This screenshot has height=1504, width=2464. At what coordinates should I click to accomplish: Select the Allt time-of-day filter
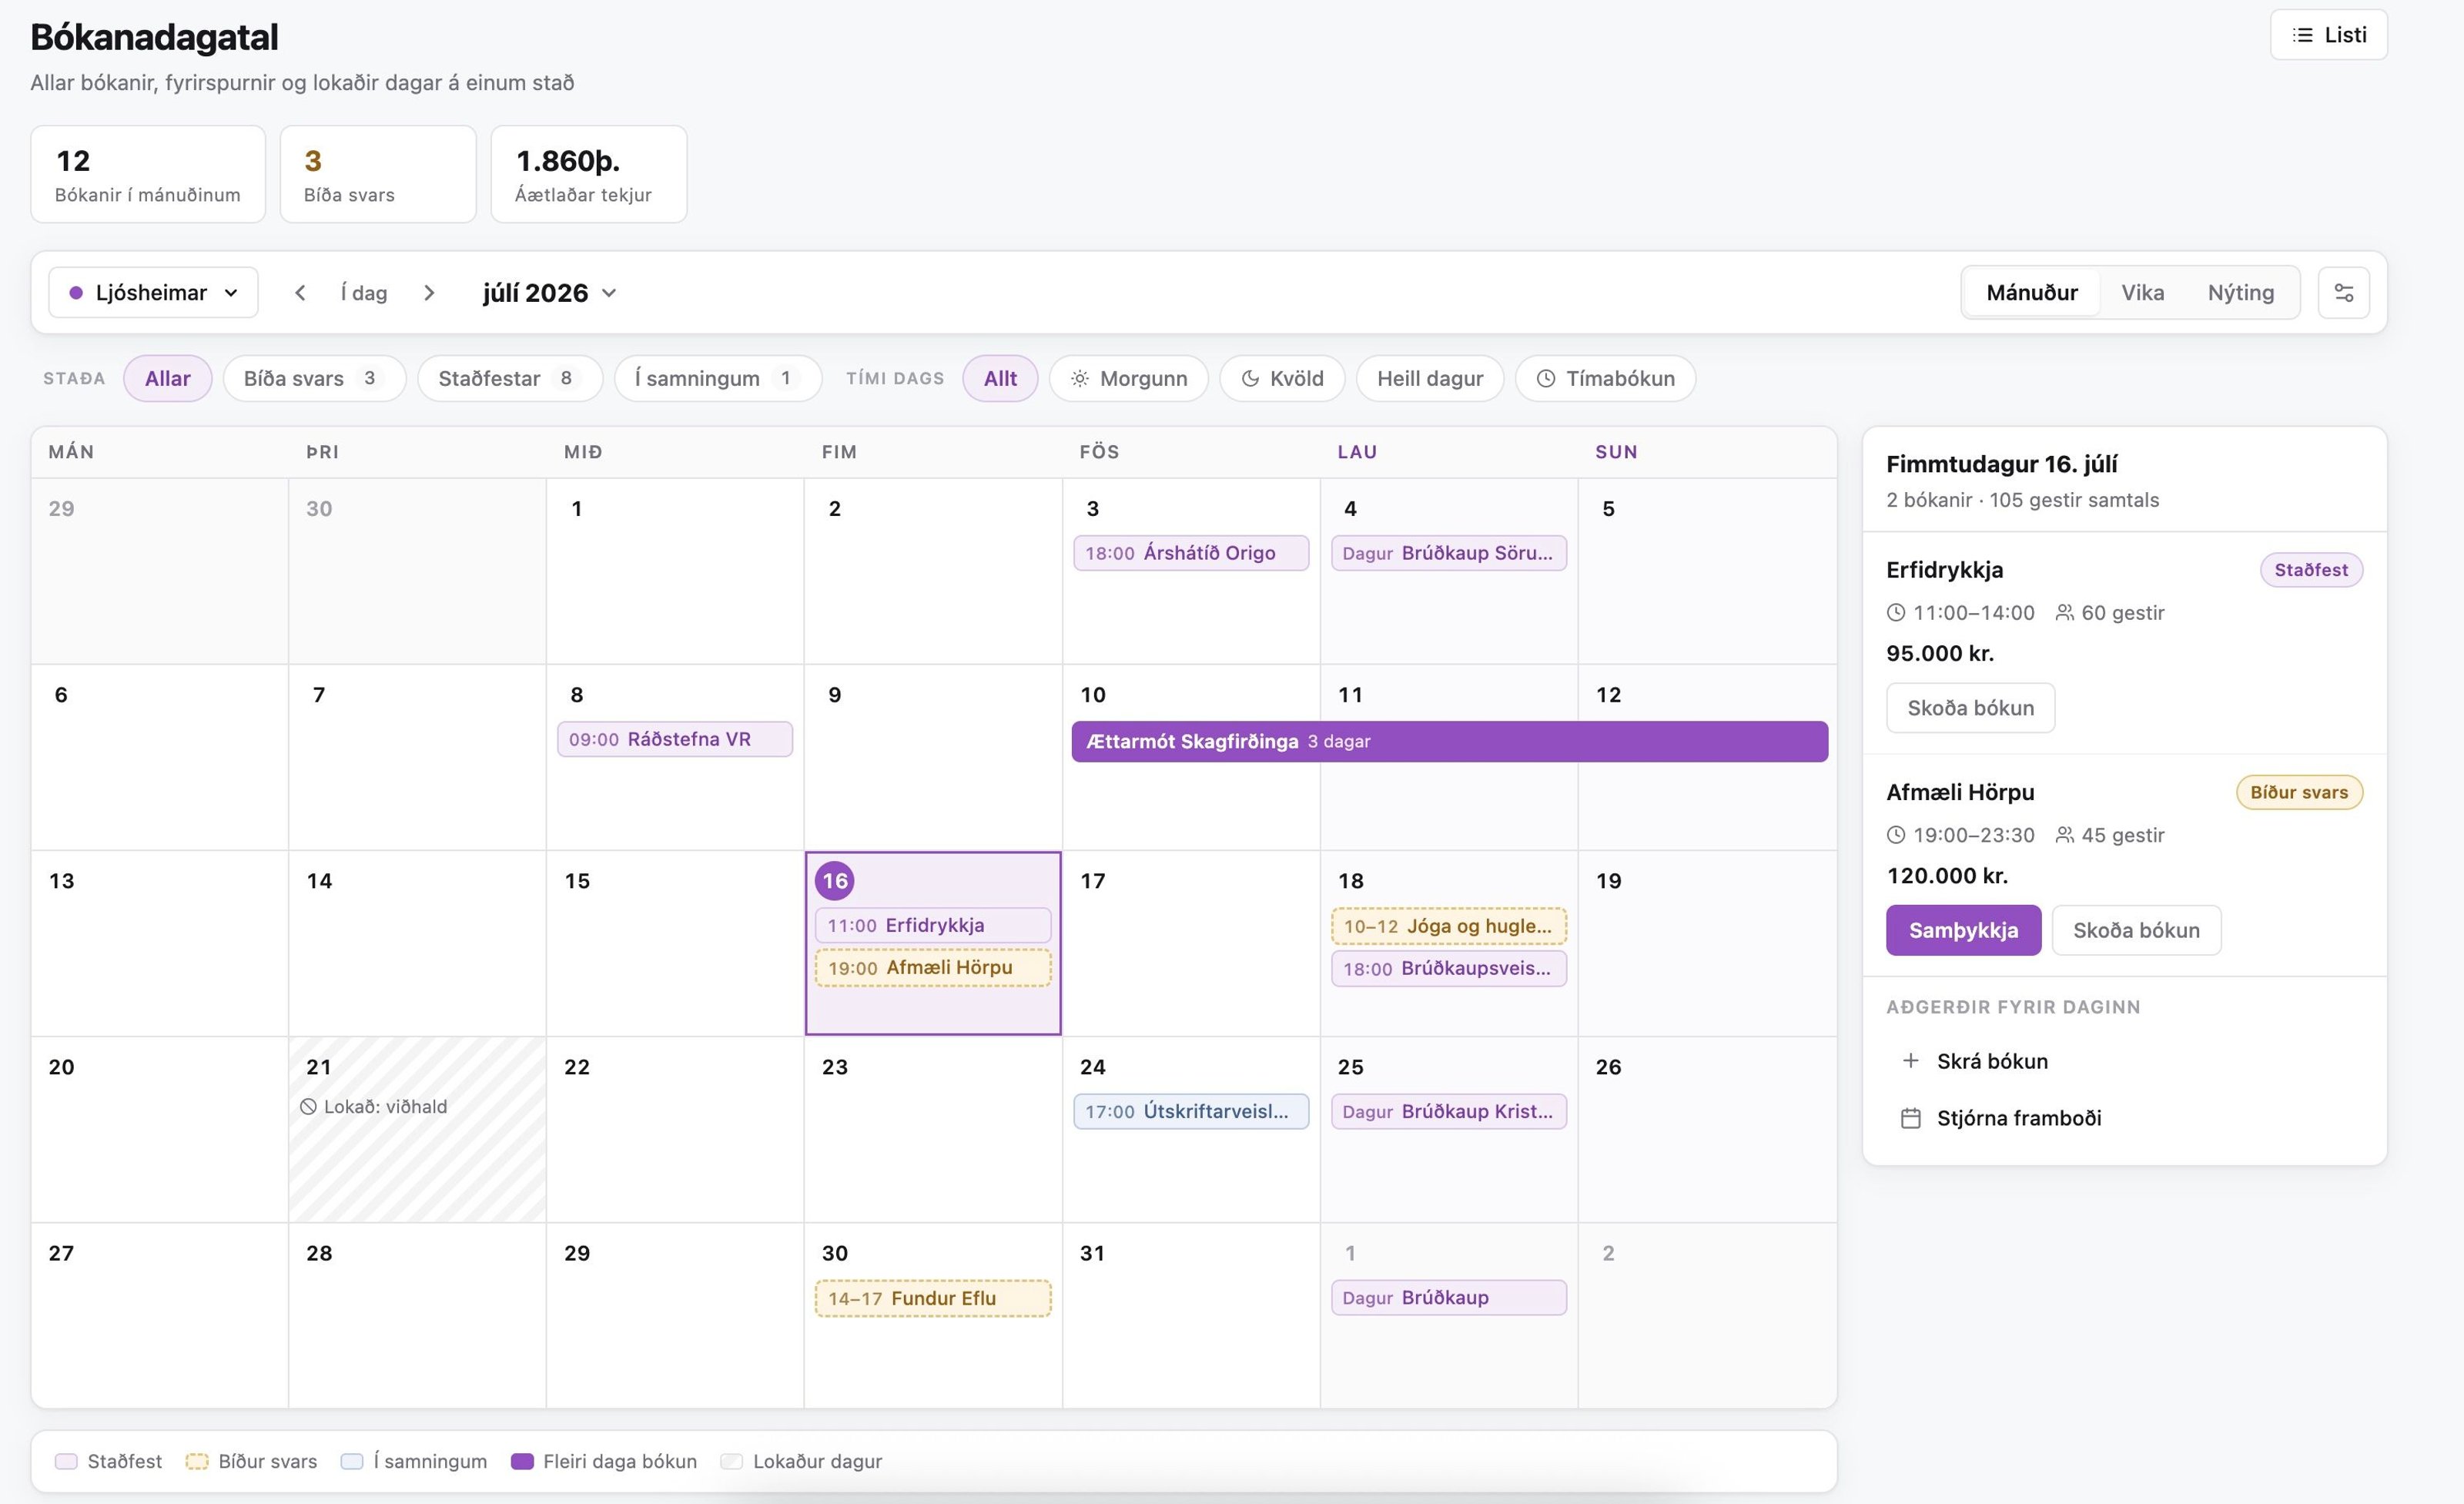(1000, 379)
